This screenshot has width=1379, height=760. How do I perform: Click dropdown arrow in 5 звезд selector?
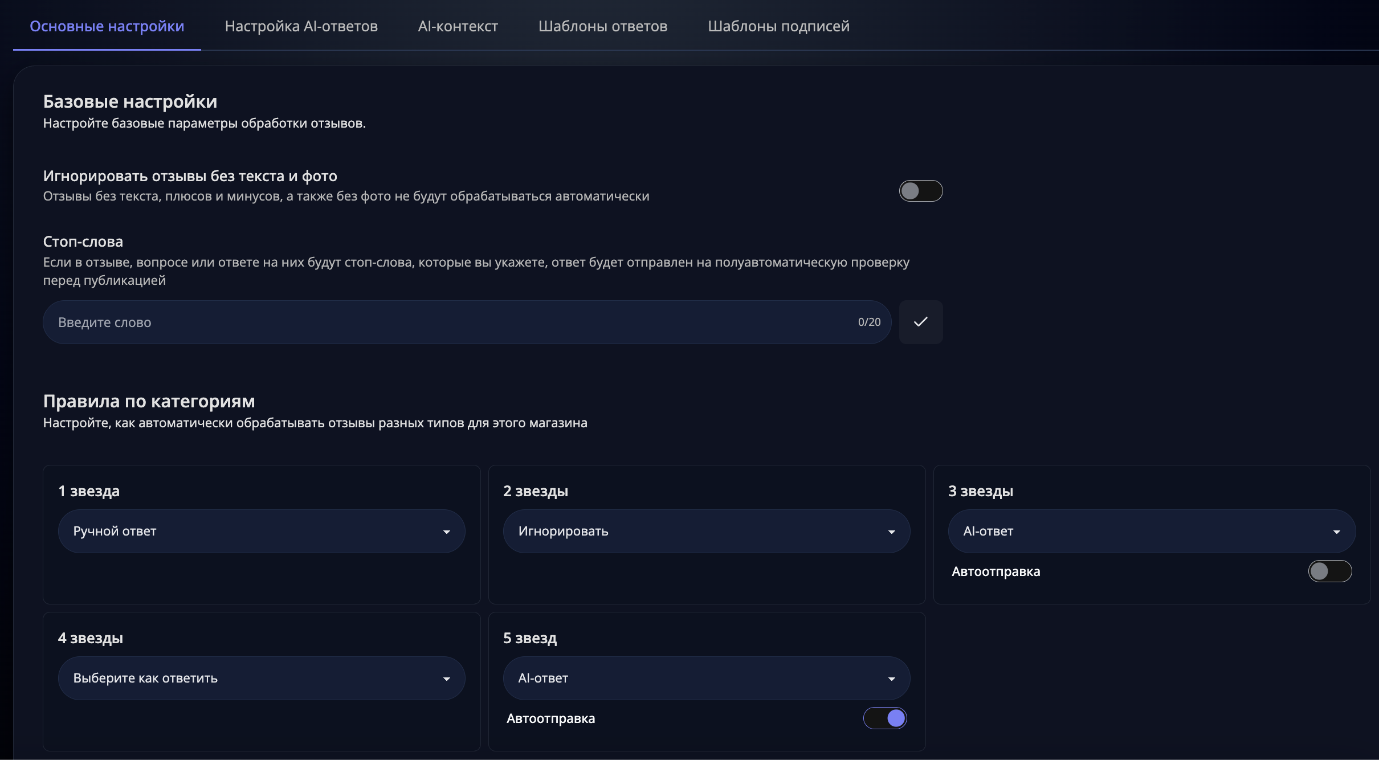[x=891, y=679]
